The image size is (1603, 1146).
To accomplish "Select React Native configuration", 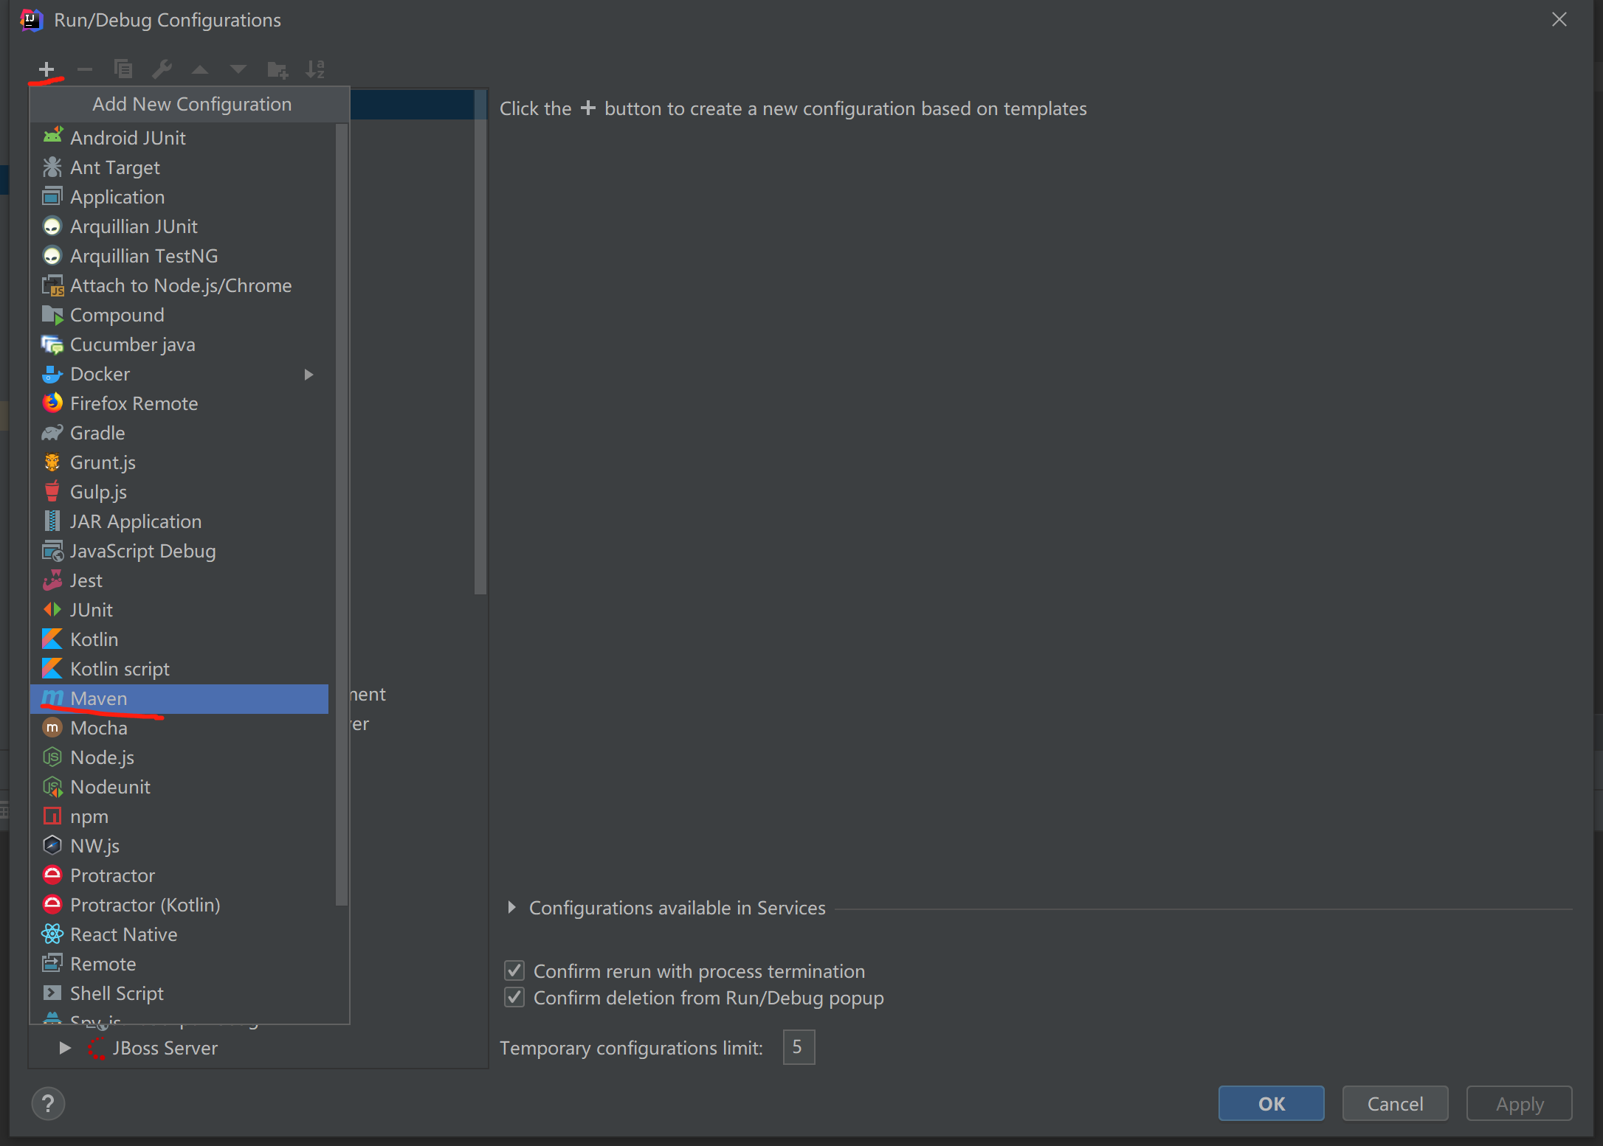I will 179,934.
